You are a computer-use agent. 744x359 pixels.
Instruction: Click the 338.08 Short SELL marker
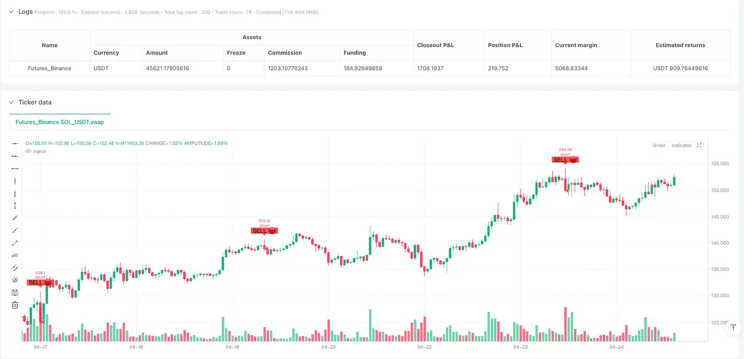(x=565, y=159)
